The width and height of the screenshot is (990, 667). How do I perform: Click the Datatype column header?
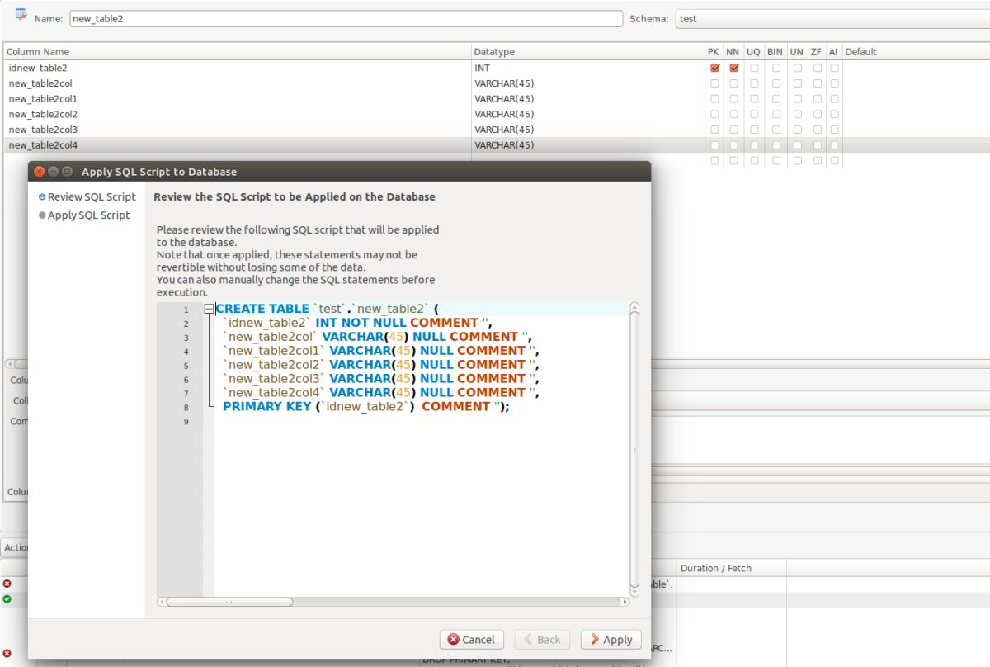coord(587,51)
